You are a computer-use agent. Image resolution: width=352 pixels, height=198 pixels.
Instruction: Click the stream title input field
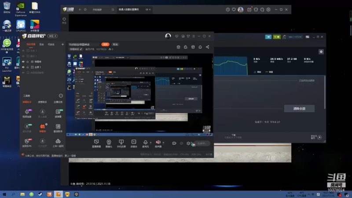(84, 44)
